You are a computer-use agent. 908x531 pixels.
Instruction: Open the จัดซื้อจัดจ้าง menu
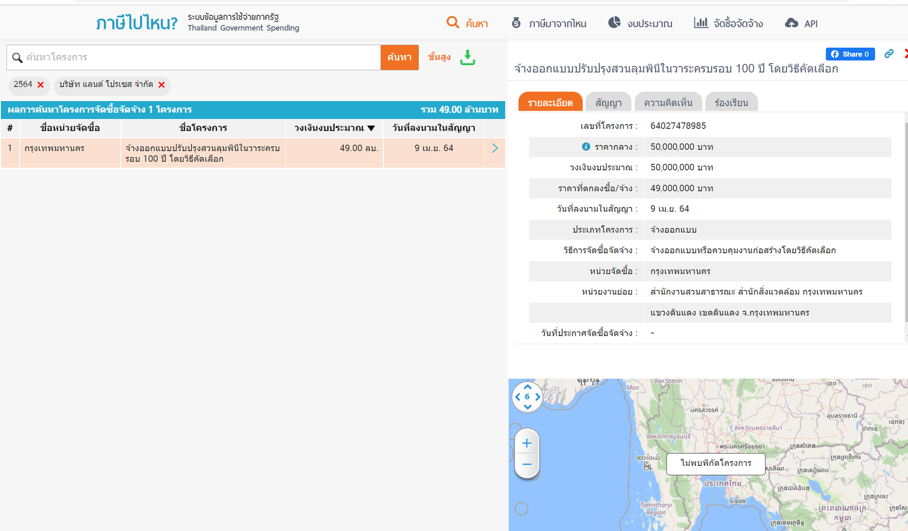click(x=729, y=24)
